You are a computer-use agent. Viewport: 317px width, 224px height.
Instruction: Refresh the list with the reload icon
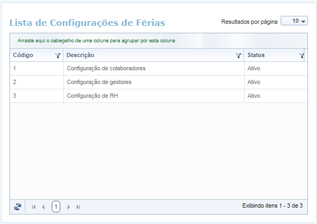click(x=18, y=207)
